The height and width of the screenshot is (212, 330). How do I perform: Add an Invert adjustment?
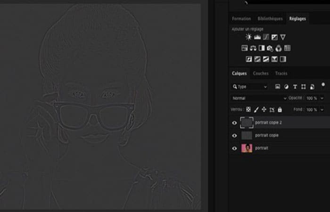(x=249, y=59)
